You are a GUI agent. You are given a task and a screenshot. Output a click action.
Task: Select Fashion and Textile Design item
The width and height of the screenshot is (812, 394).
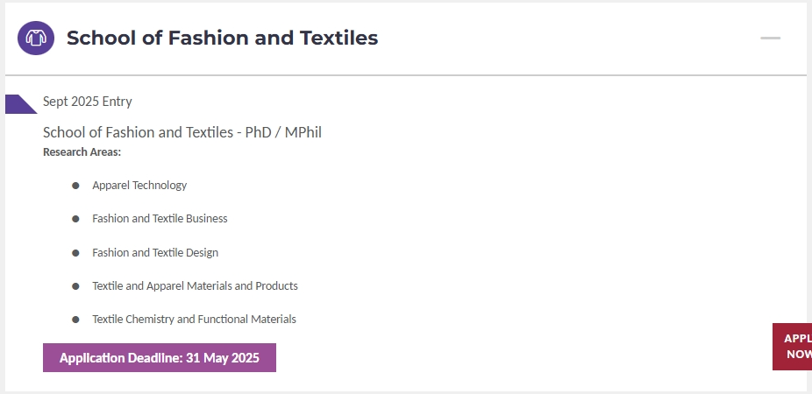click(155, 252)
